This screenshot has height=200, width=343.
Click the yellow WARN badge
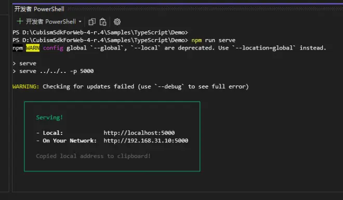point(33,48)
